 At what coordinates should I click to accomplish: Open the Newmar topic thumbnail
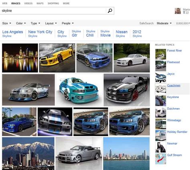point(161,147)
